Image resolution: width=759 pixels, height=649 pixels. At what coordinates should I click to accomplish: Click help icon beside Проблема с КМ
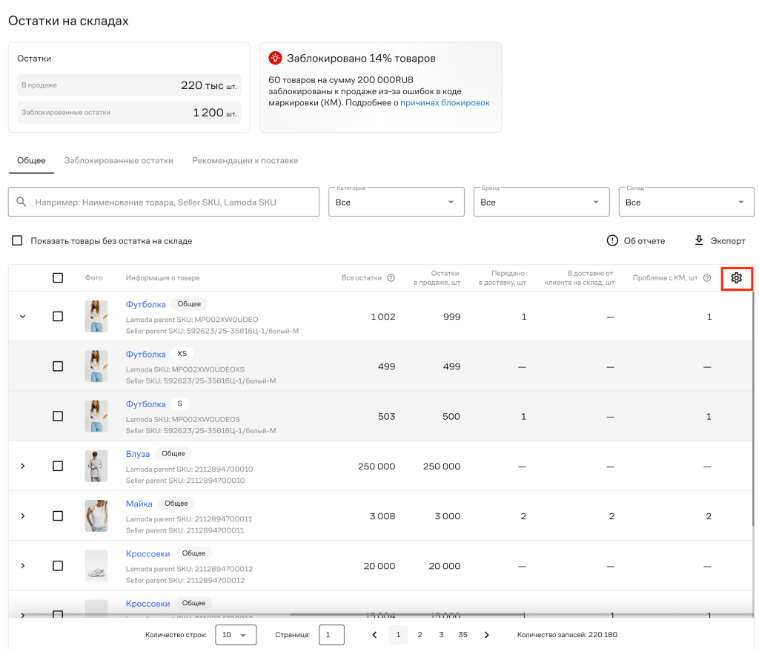point(706,278)
